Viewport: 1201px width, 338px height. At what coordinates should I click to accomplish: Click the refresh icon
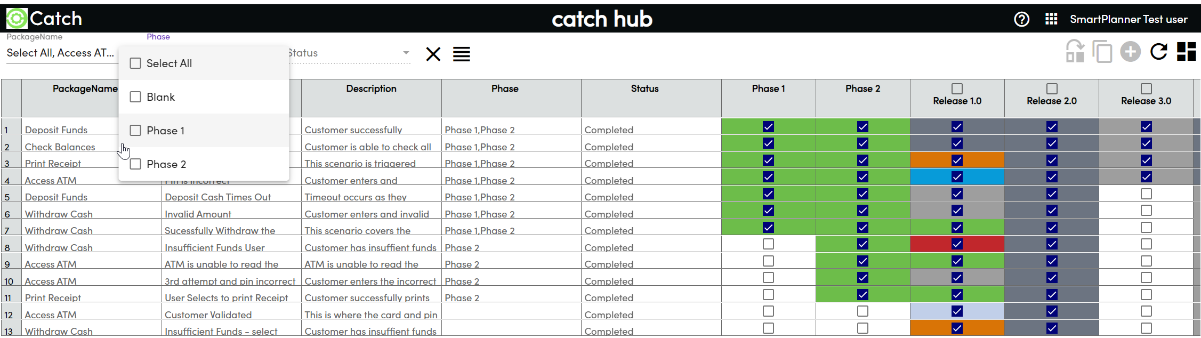click(x=1158, y=52)
